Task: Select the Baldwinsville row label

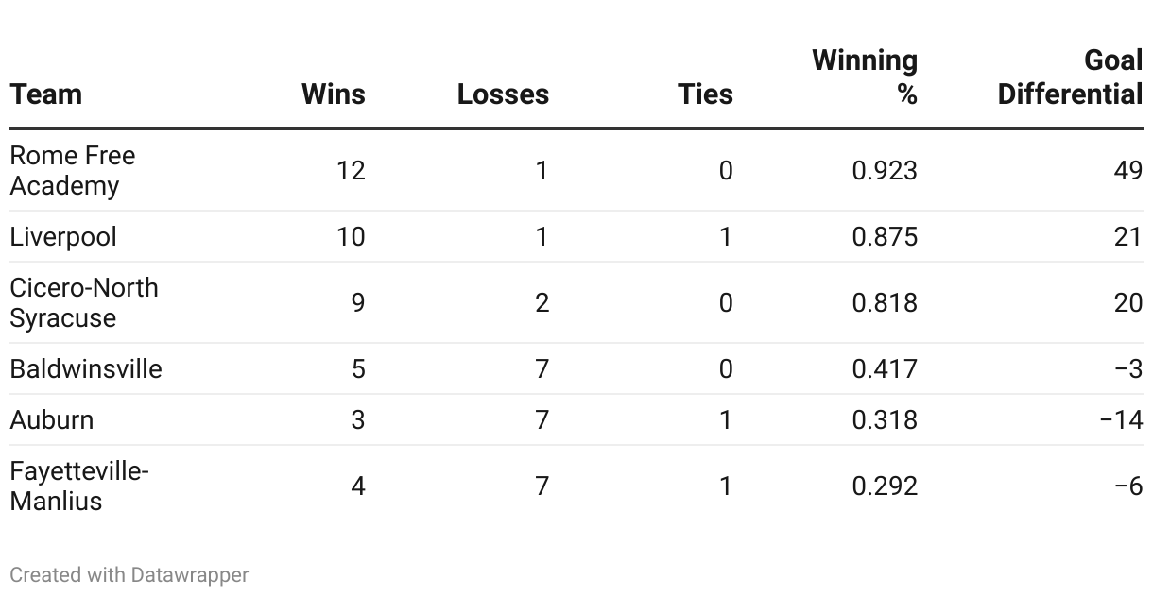Action: pos(86,368)
